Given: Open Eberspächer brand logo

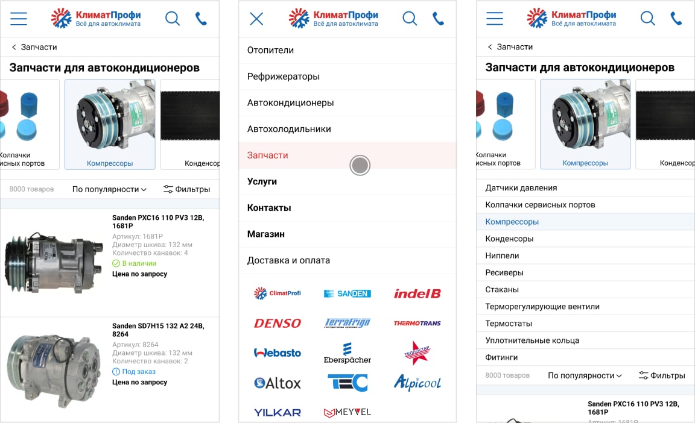Looking at the screenshot, I should coord(347,353).
